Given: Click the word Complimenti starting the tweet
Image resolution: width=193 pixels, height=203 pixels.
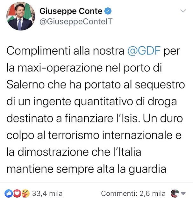Looking at the screenshot, I should click(x=38, y=51).
